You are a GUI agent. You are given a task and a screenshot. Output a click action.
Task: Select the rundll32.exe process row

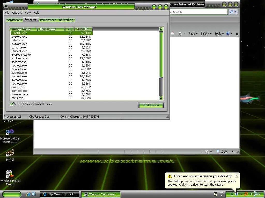51,33
